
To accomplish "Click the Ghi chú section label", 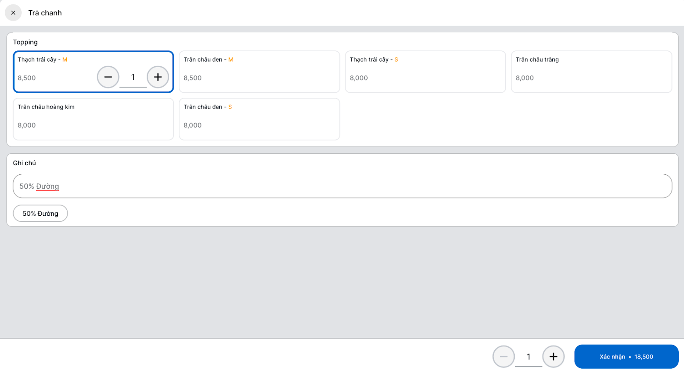I will (x=24, y=163).
